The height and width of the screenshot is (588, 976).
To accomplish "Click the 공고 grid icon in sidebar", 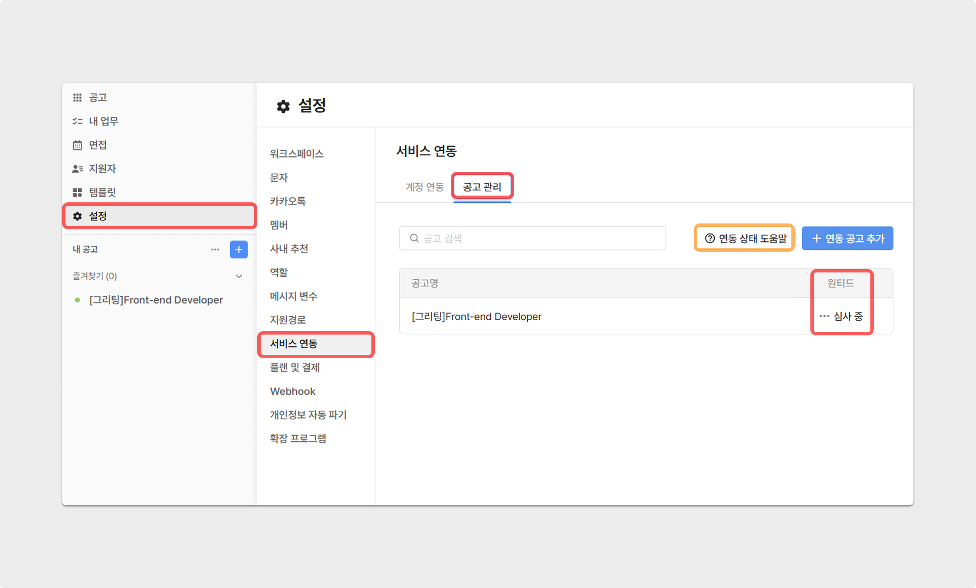I will click(x=77, y=98).
